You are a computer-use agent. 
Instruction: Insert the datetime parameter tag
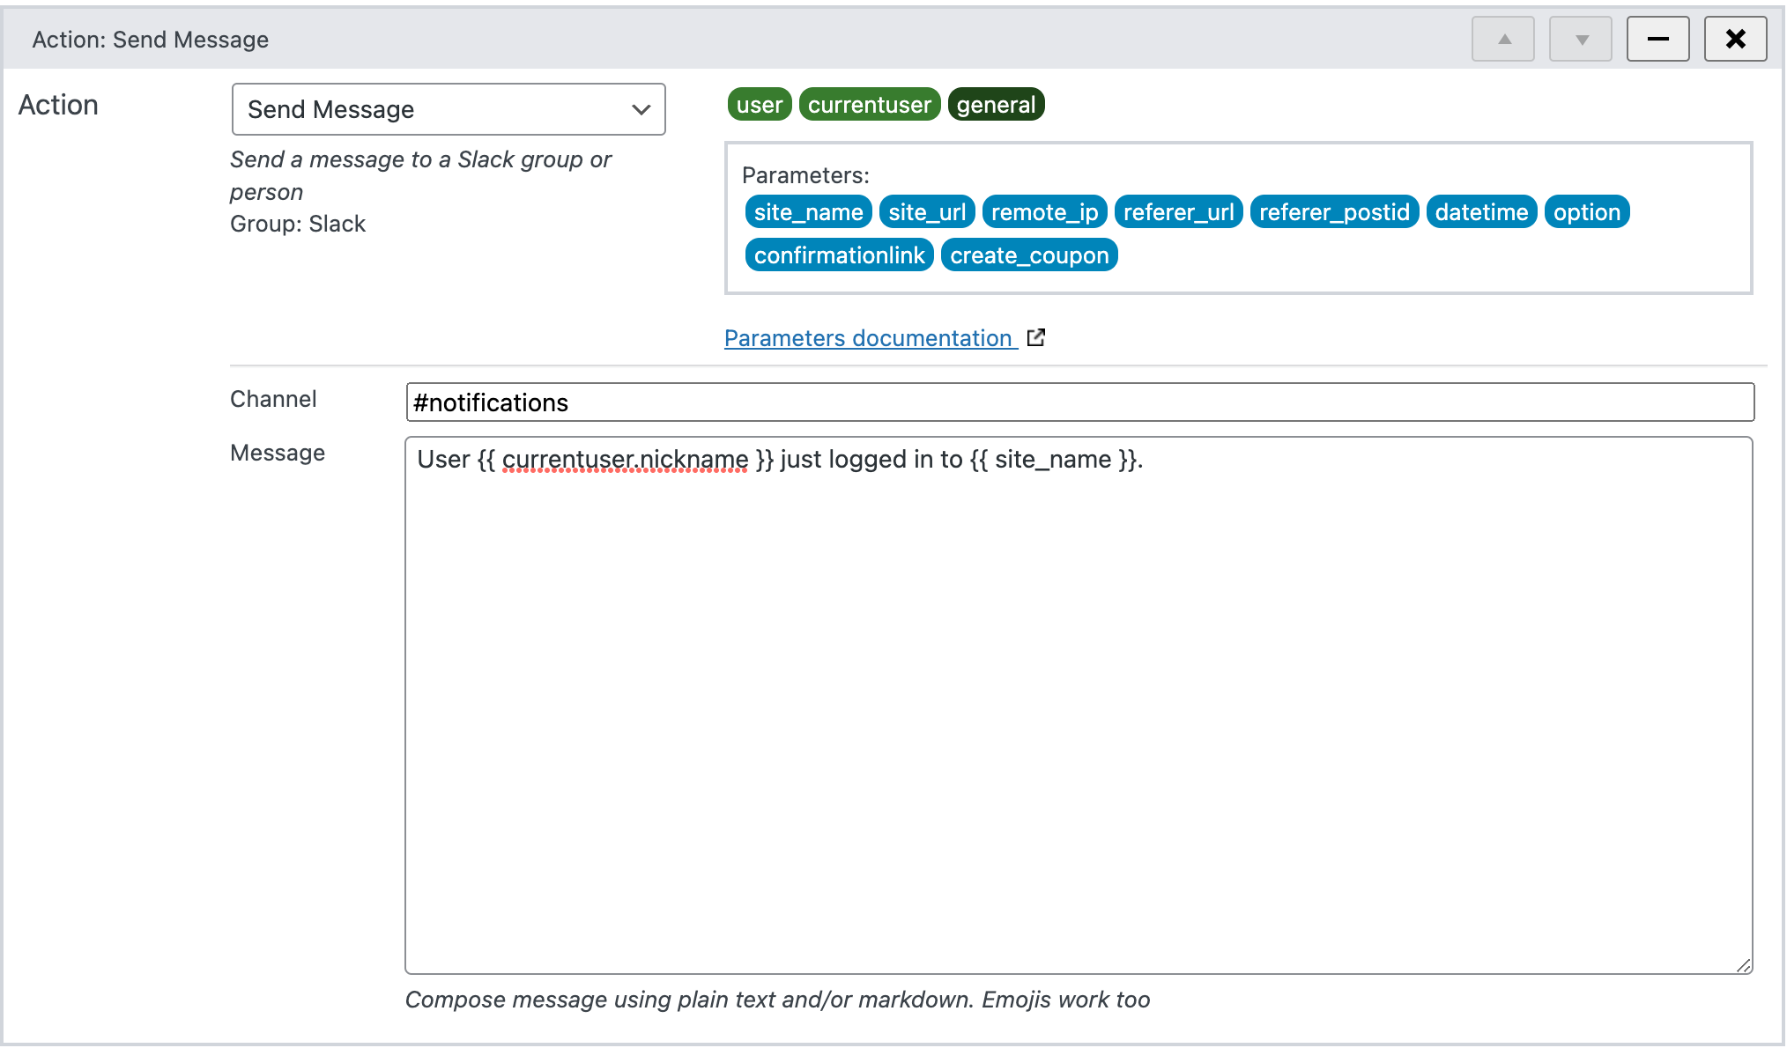click(1480, 211)
